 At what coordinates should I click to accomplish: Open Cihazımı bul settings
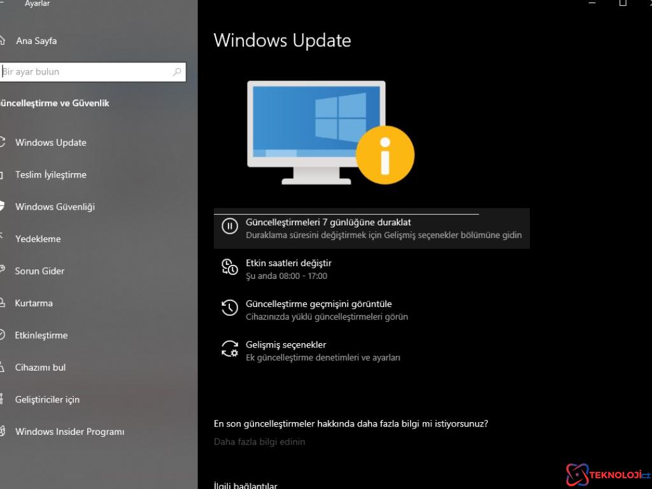point(41,367)
